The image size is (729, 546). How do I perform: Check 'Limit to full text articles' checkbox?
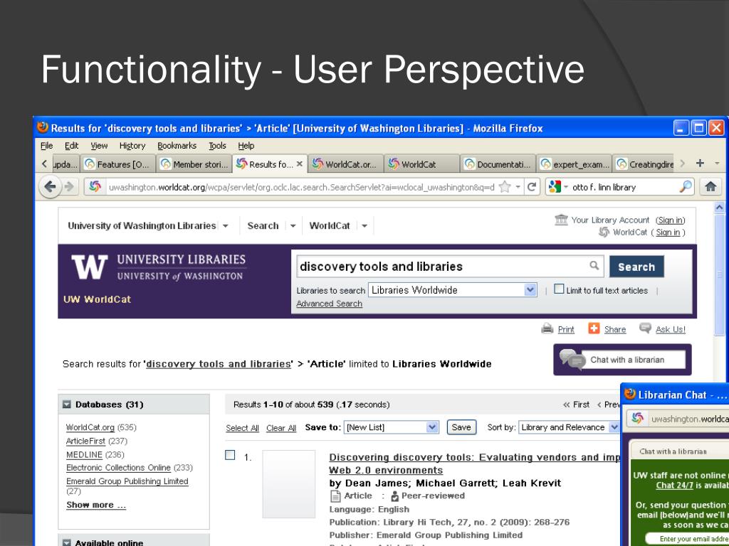click(559, 289)
